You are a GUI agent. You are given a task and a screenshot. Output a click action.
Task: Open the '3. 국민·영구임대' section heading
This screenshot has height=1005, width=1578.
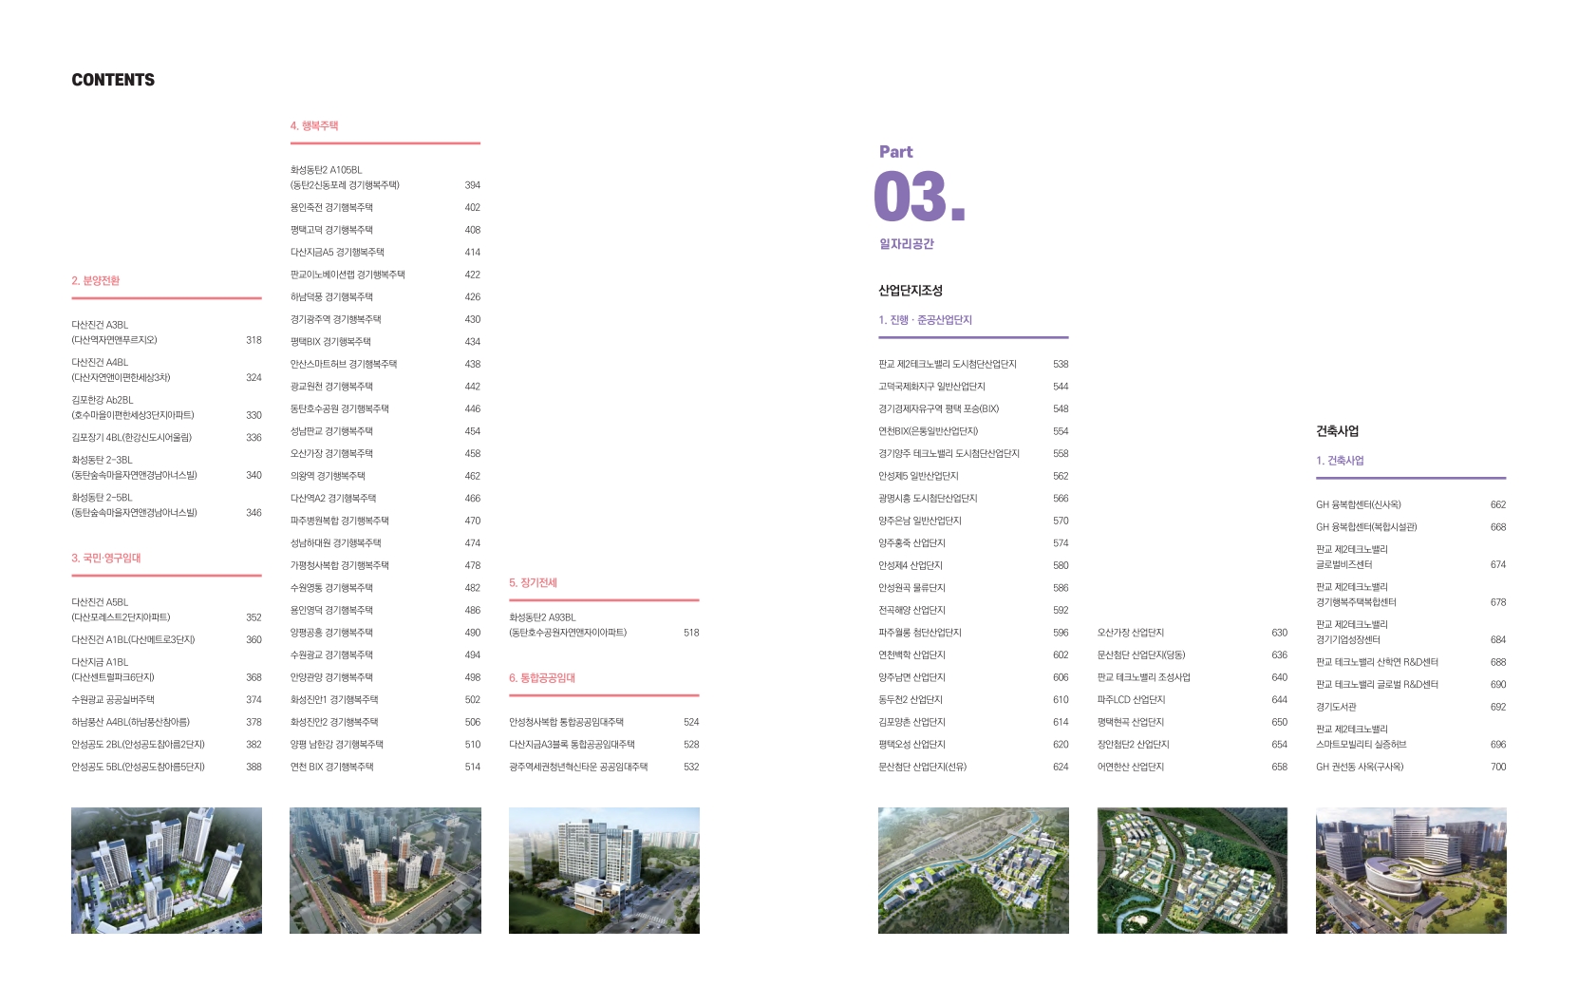click(x=106, y=559)
